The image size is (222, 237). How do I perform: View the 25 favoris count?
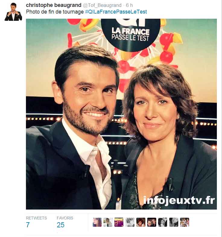click(x=61, y=225)
